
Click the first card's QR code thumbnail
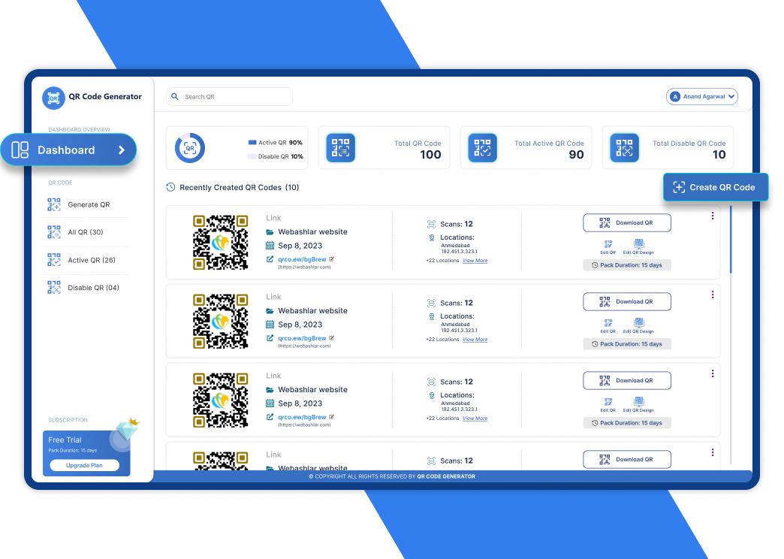pos(221,242)
